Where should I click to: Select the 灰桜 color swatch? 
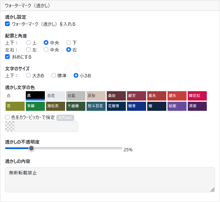pyautogui.click(x=96, y=96)
